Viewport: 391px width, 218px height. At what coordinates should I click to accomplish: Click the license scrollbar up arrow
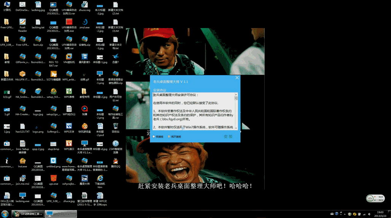point(236,94)
